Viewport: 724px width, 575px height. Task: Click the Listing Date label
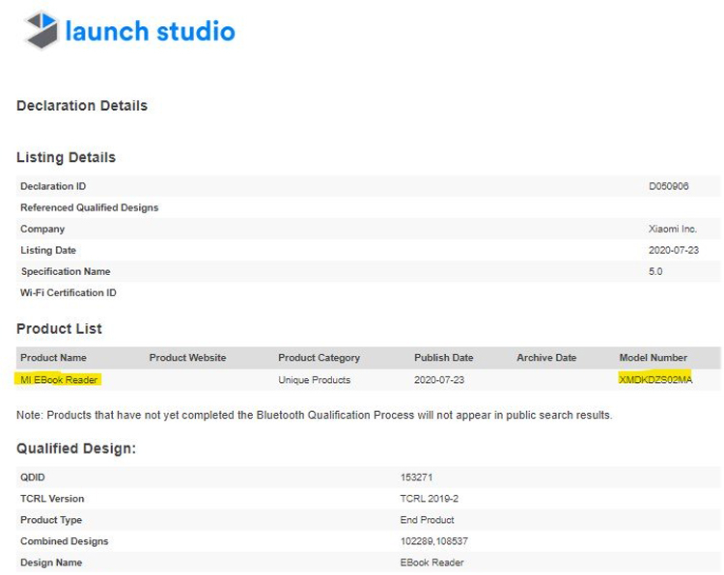[48, 250]
